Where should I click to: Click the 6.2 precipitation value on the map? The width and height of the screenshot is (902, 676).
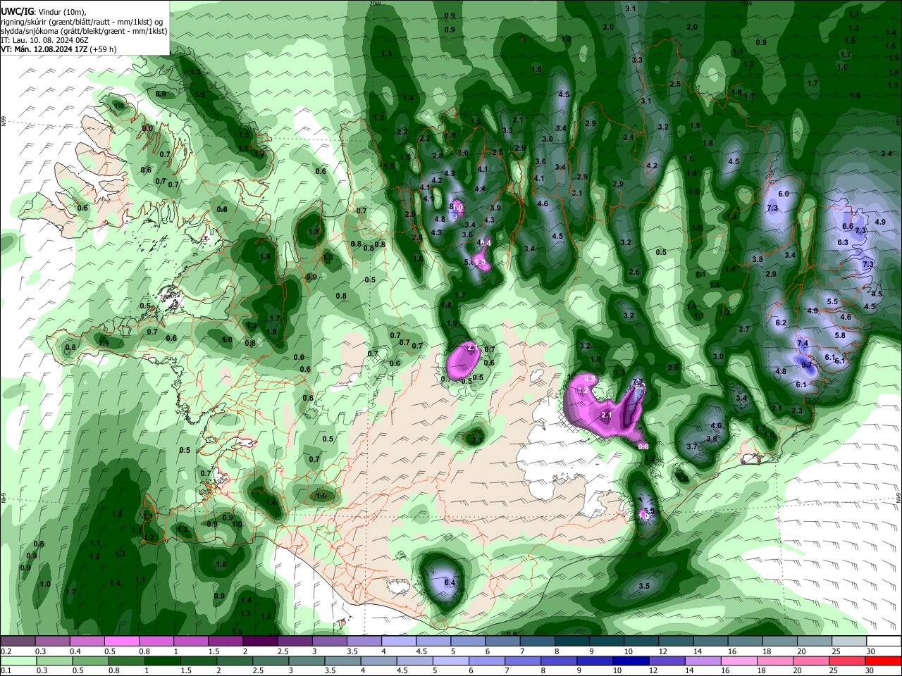(x=781, y=323)
